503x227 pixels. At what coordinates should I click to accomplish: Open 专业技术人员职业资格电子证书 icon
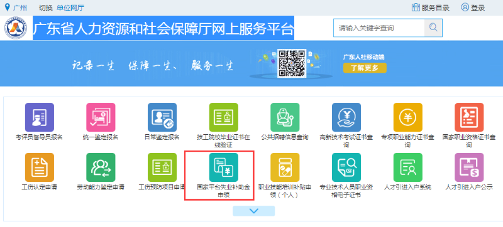(x=346, y=167)
